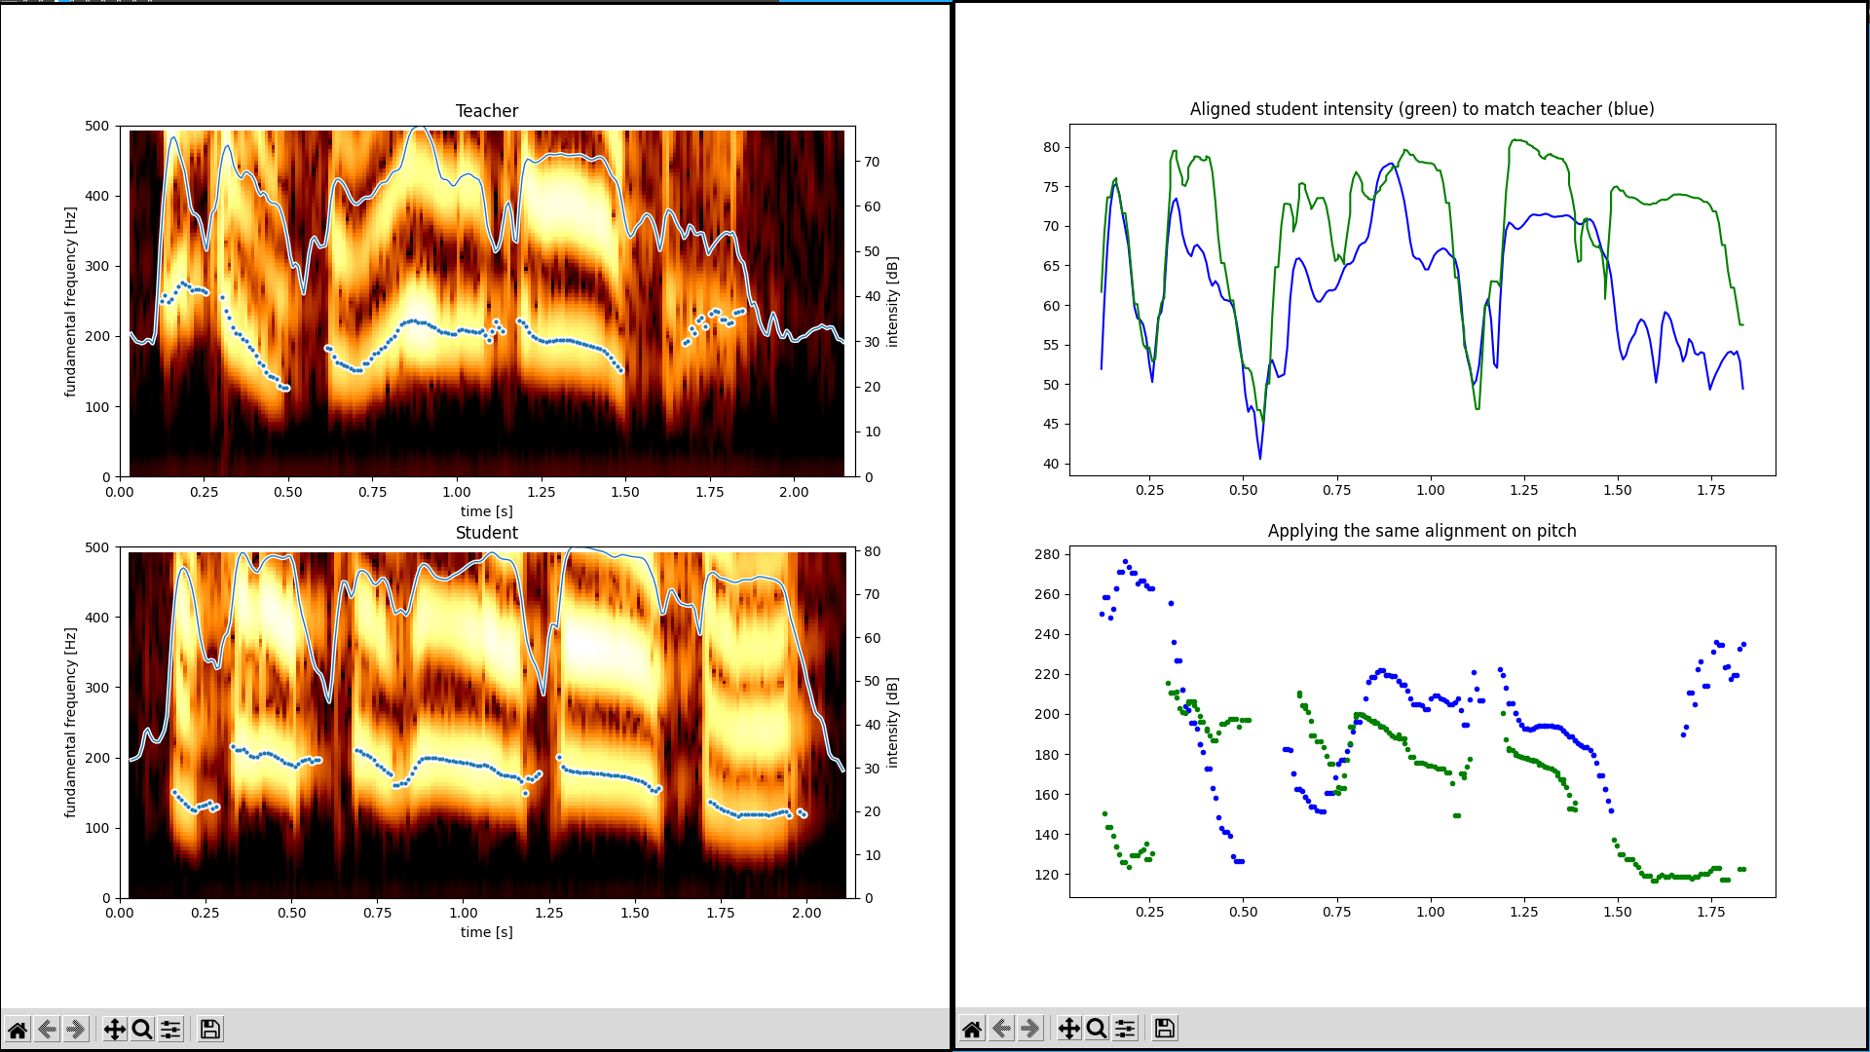Click the pitch alignment scatter plot
Screen dimensions: 1870x1052
[x=1422, y=721]
